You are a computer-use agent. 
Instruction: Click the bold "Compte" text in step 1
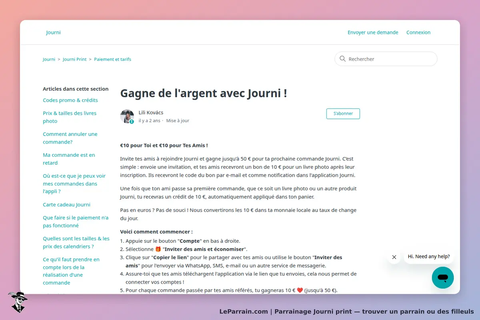[x=190, y=241]
